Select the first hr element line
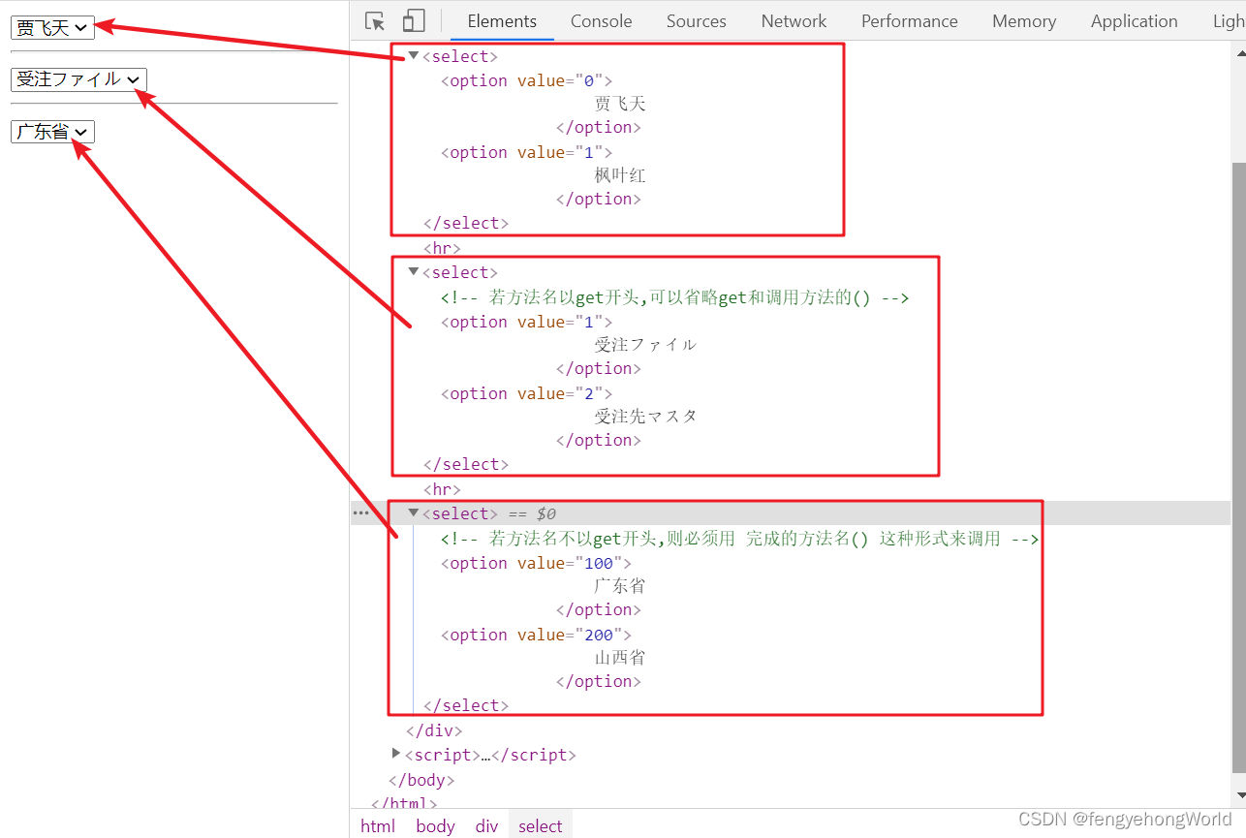The height and width of the screenshot is (838, 1246). pyautogui.click(x=442, y=248)
